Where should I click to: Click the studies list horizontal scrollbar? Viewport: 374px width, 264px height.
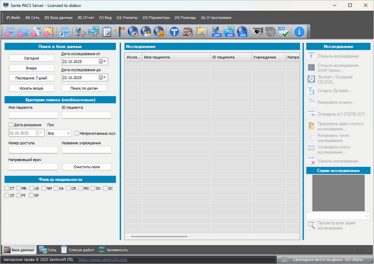tap(159, 236)
